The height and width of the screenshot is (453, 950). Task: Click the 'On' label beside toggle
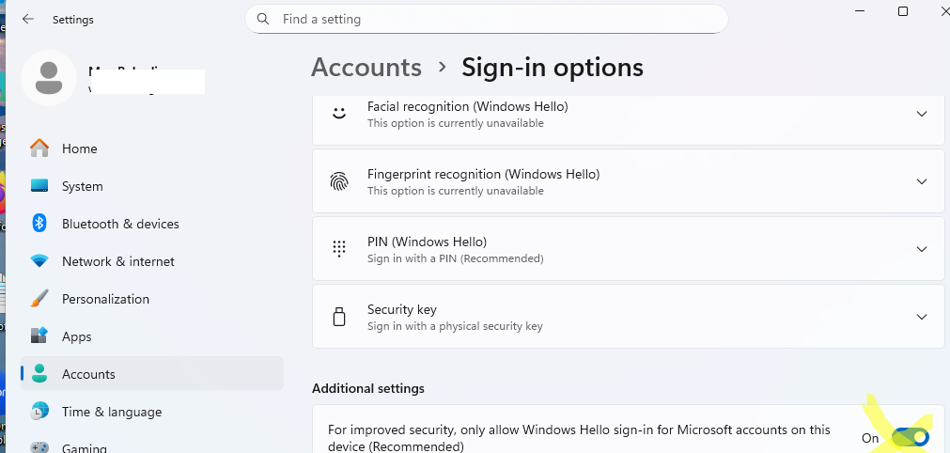click(x=870, y=438)
